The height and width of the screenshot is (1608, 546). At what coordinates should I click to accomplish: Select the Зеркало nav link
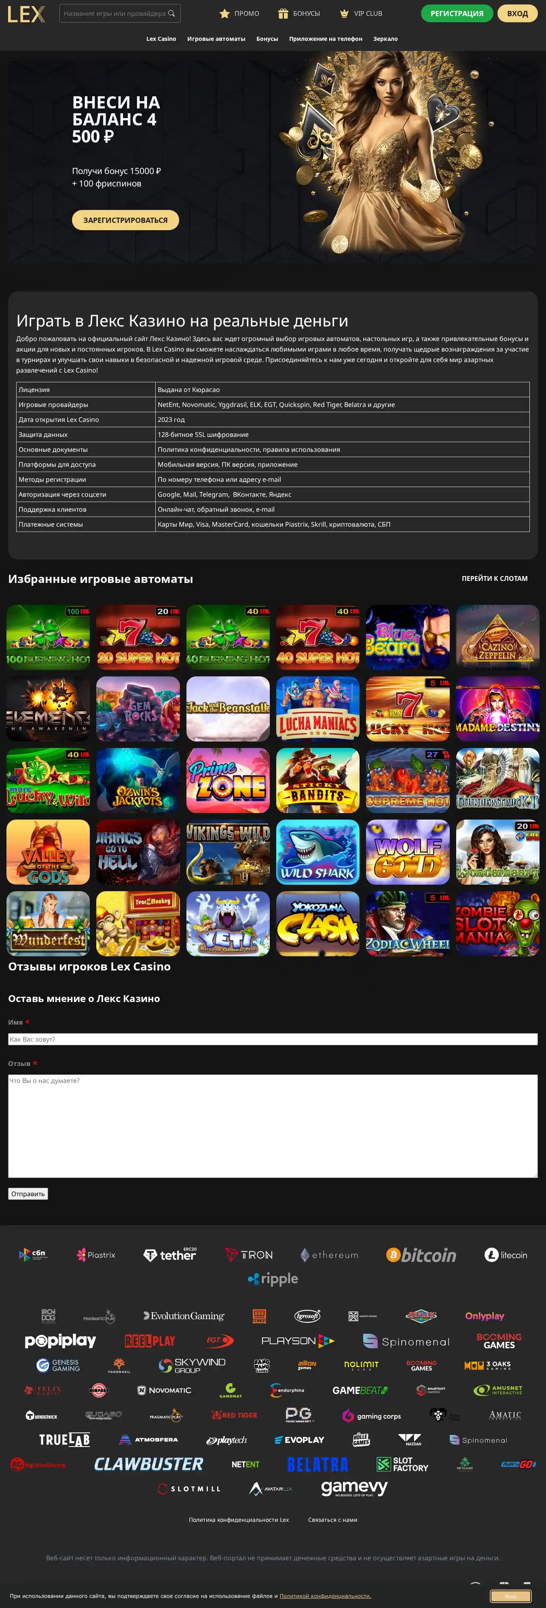click(385, 39)
